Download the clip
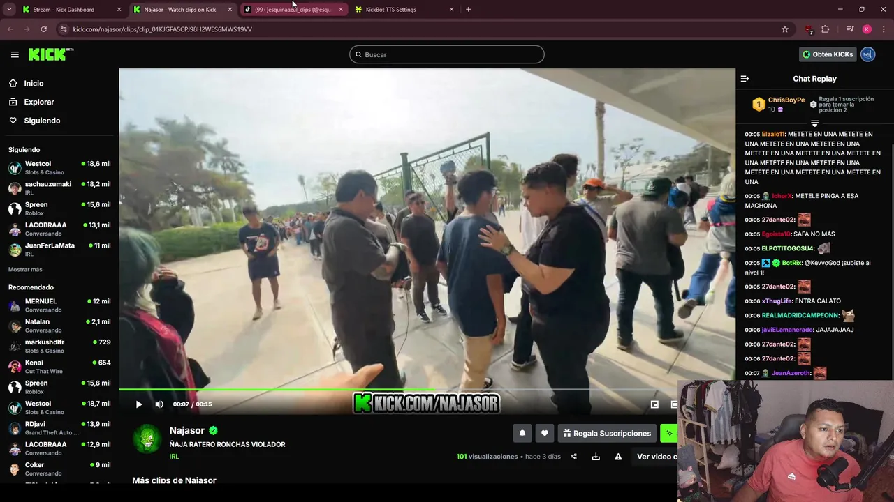This screenshot has width=894, height=502. tap(596, 457)
